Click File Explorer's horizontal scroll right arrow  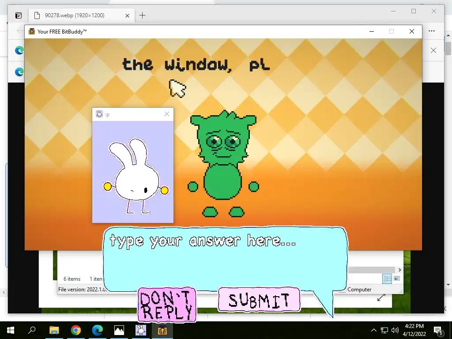(399, 270)
